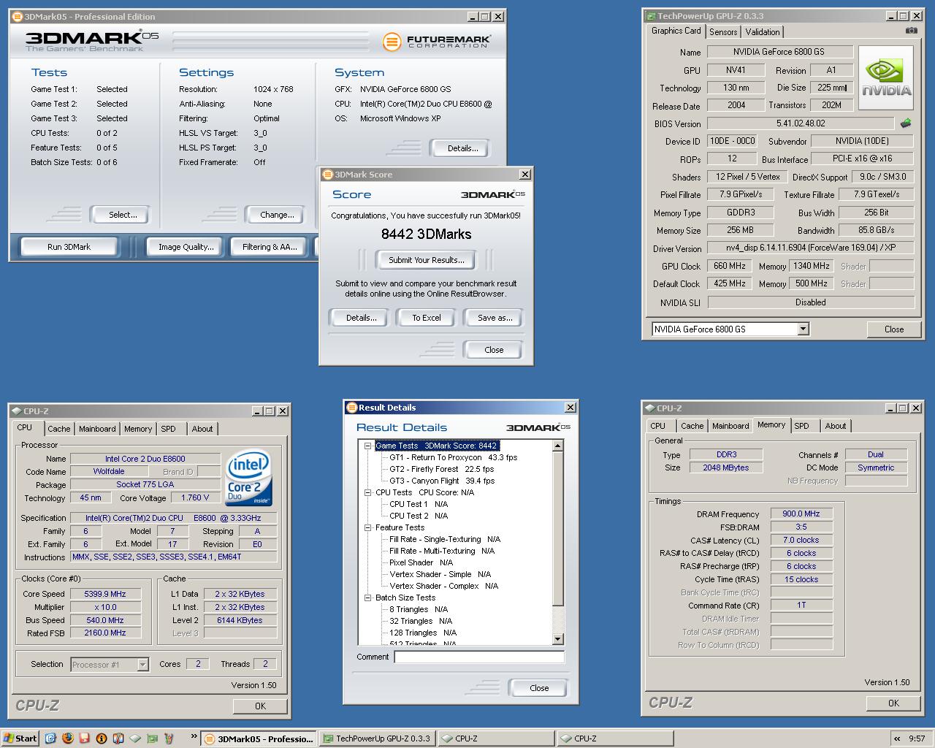Click the Core Speed 5399.9 MHz value
This screenshot has width=935, height=748.
click(x=105, y=594)
